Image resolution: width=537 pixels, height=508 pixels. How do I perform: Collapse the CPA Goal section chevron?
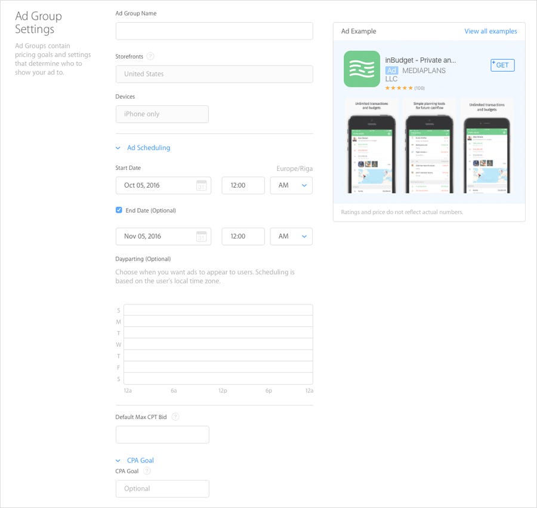[x=118, y=461]
